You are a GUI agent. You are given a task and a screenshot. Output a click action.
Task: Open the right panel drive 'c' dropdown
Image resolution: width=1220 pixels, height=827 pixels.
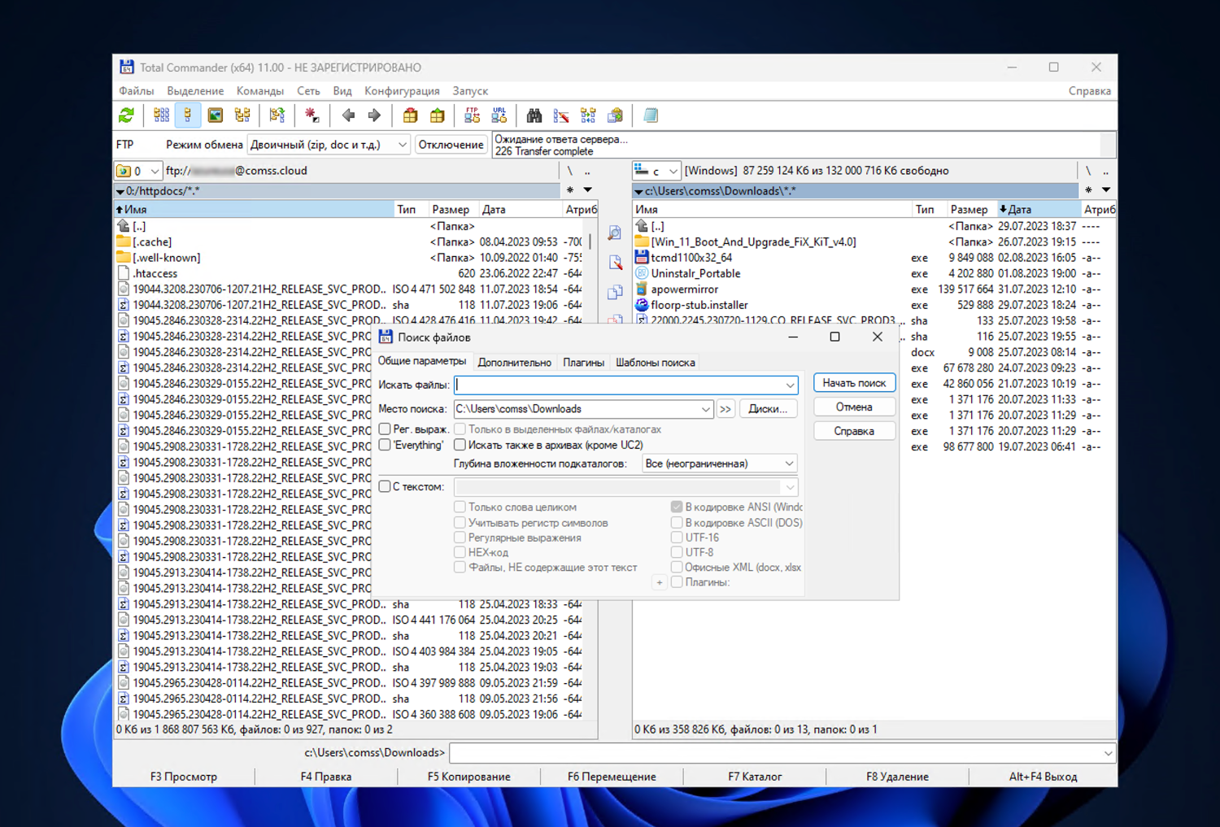pyautogui.click(x=657, y=171)
